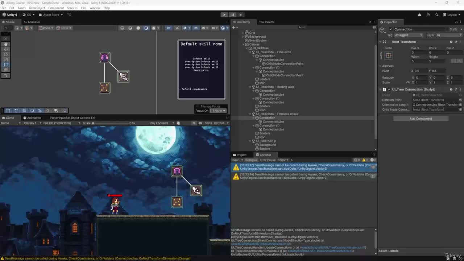464x261 pixels.
Task: Open UI_Tree Connection script more options menu
Action: (x=460, y=90)
